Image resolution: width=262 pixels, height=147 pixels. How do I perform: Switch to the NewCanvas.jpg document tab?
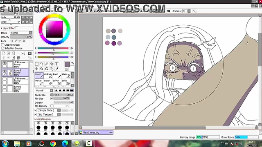(x=96, y=132)
